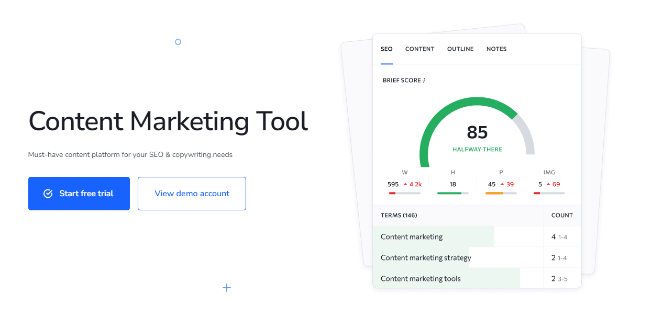Open the COUNT column header
The height and width of the screenshot is (316, 652).
tap(561, 215)
